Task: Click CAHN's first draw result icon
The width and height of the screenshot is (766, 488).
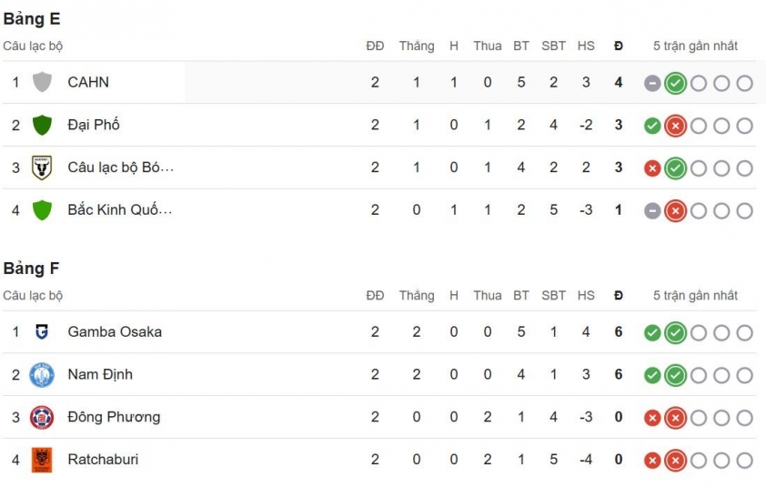Action: 652,83
